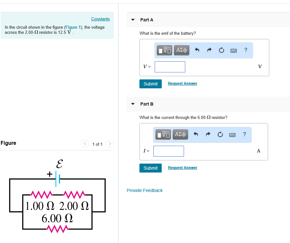The image size is (290, 243).
Task: Undo last edit in Part A toolbar
Action: (x=197, y=50)
